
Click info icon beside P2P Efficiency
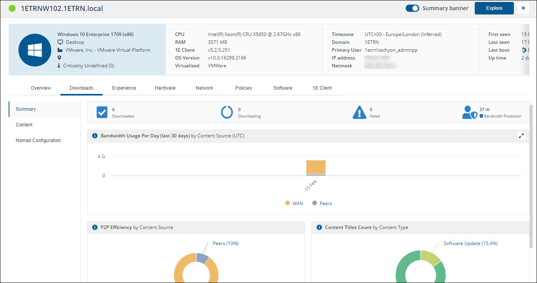tap(95, 227)
